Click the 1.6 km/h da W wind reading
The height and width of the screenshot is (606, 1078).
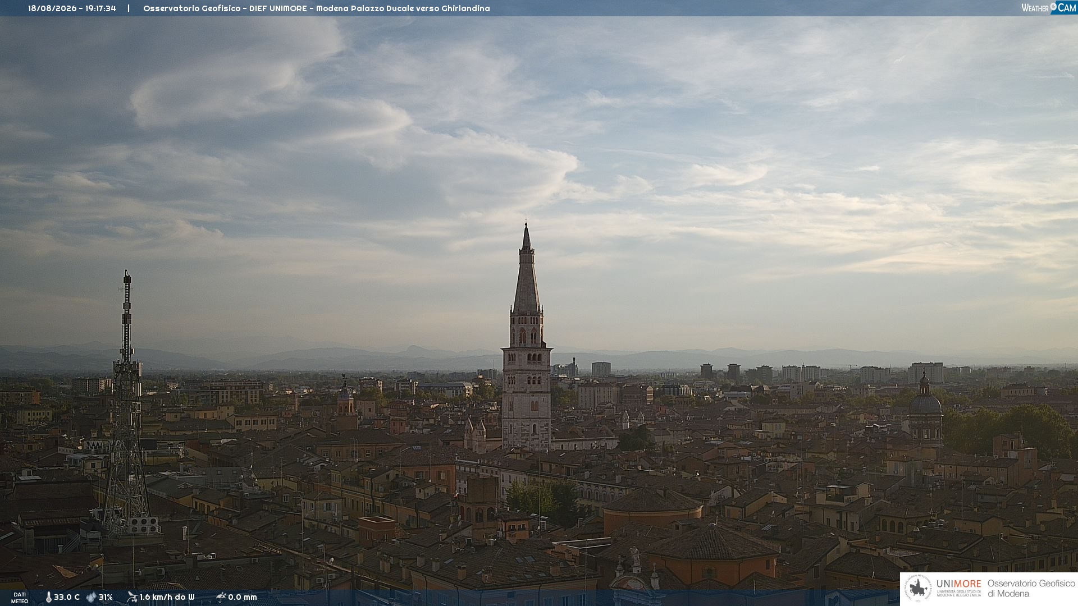click(167, 597)
